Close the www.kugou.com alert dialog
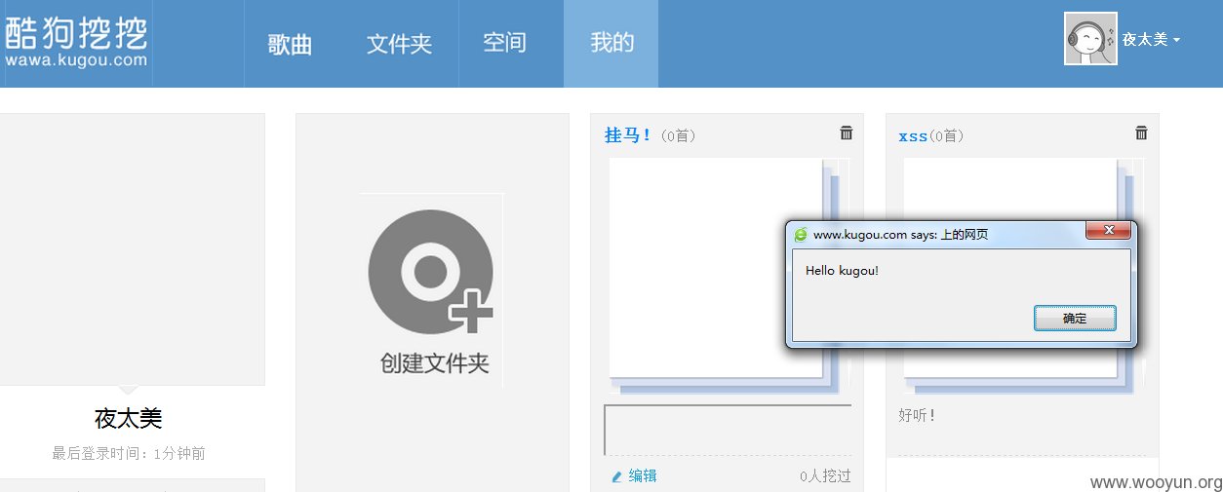This screenshot has height=492, width=1223. pos(1108,230)
